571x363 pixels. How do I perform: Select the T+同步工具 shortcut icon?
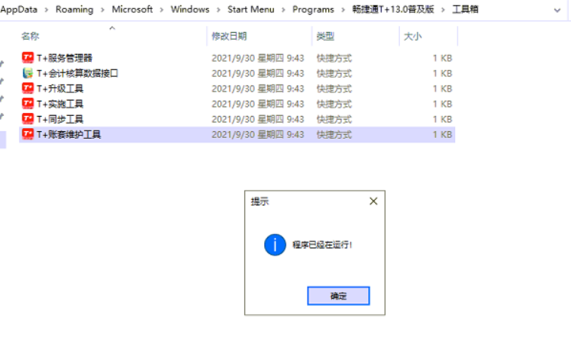[x=27, y=119]
